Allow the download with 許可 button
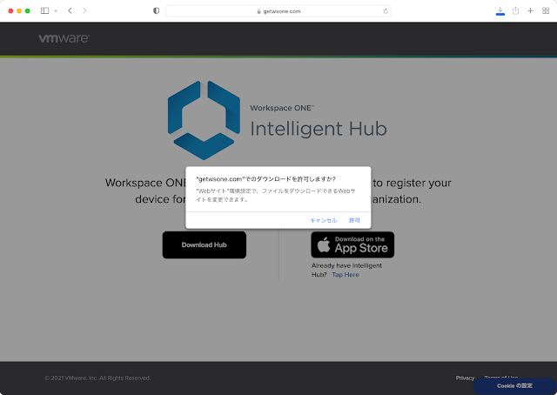 [x=354, y=220]
